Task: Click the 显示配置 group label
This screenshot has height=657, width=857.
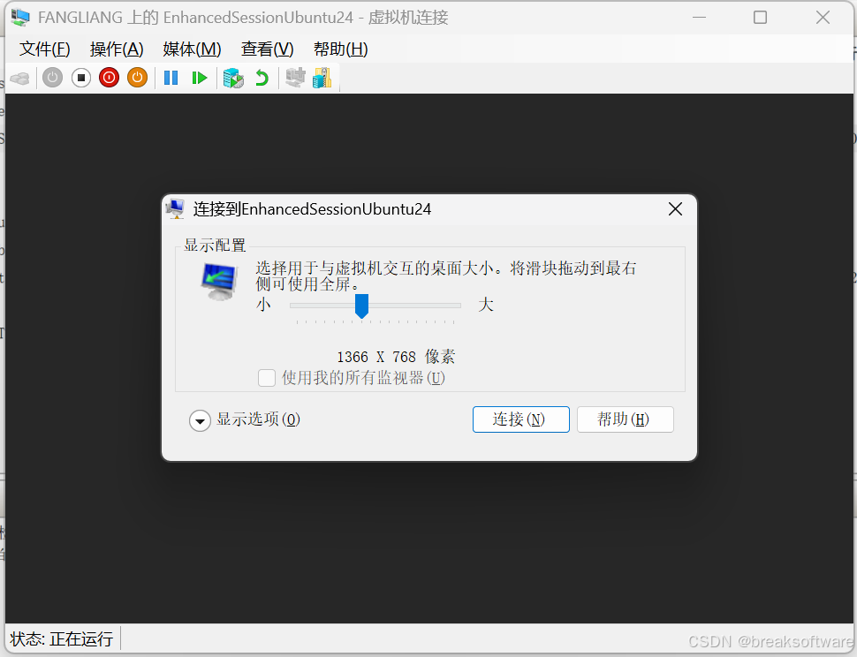Action: point(215,245)
